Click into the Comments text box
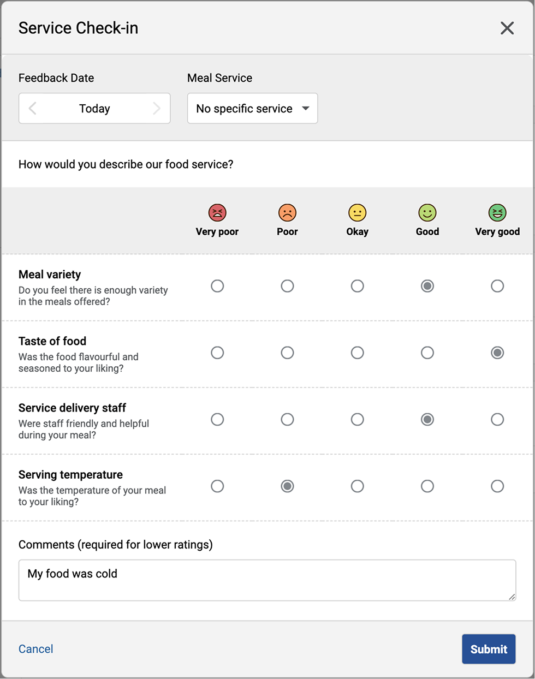Image resolution: width=535 pixels, height=679 pixels. pyautogui.click(x=267, y=580)
